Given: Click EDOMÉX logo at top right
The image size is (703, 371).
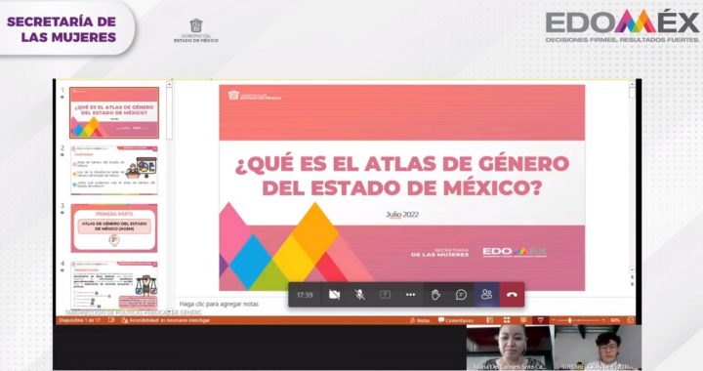Looking at the screenshot, I should (x=622, y=25).
